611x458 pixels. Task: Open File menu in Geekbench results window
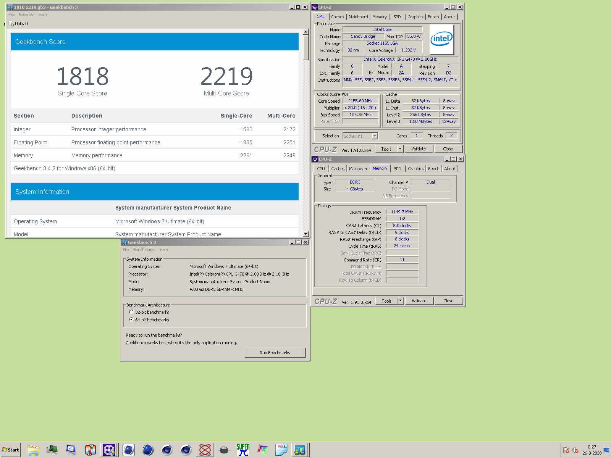(11, 15)
